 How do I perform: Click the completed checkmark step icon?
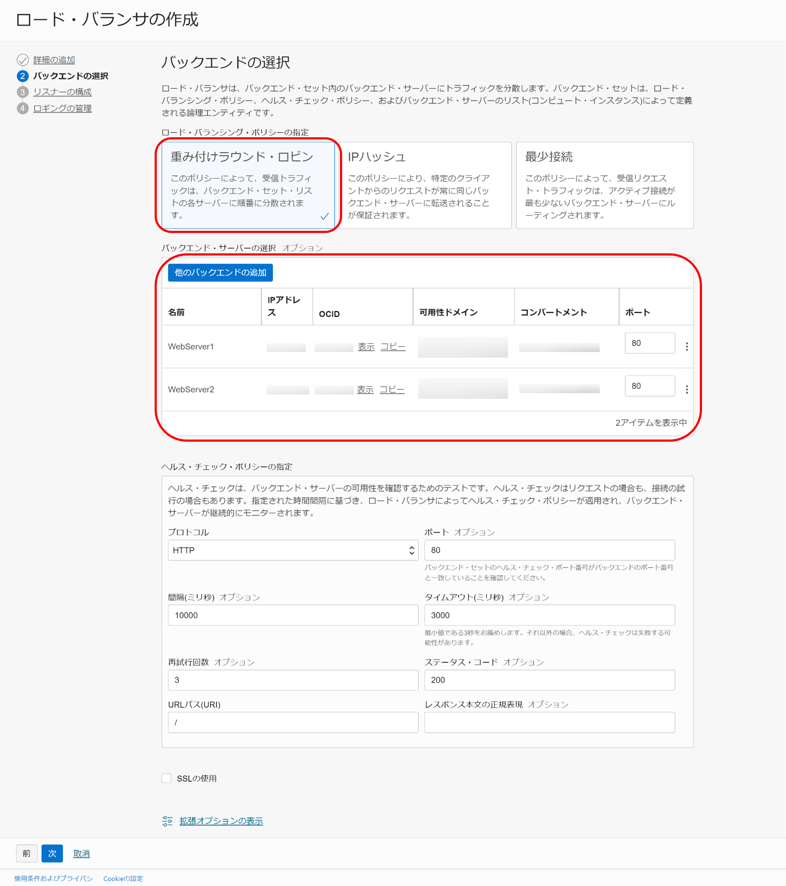click(23, 60)
